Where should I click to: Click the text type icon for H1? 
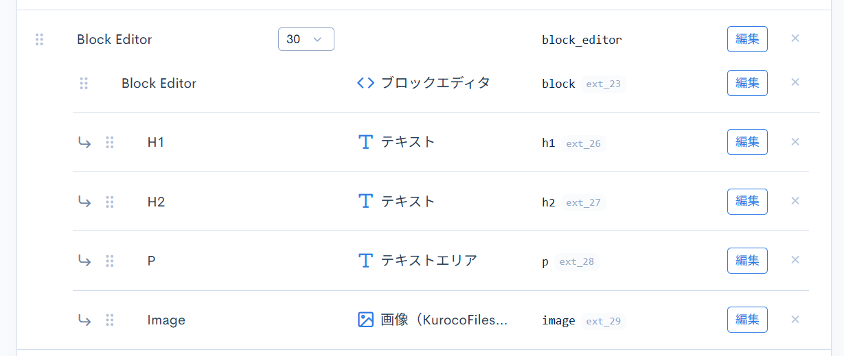point(365,142)
